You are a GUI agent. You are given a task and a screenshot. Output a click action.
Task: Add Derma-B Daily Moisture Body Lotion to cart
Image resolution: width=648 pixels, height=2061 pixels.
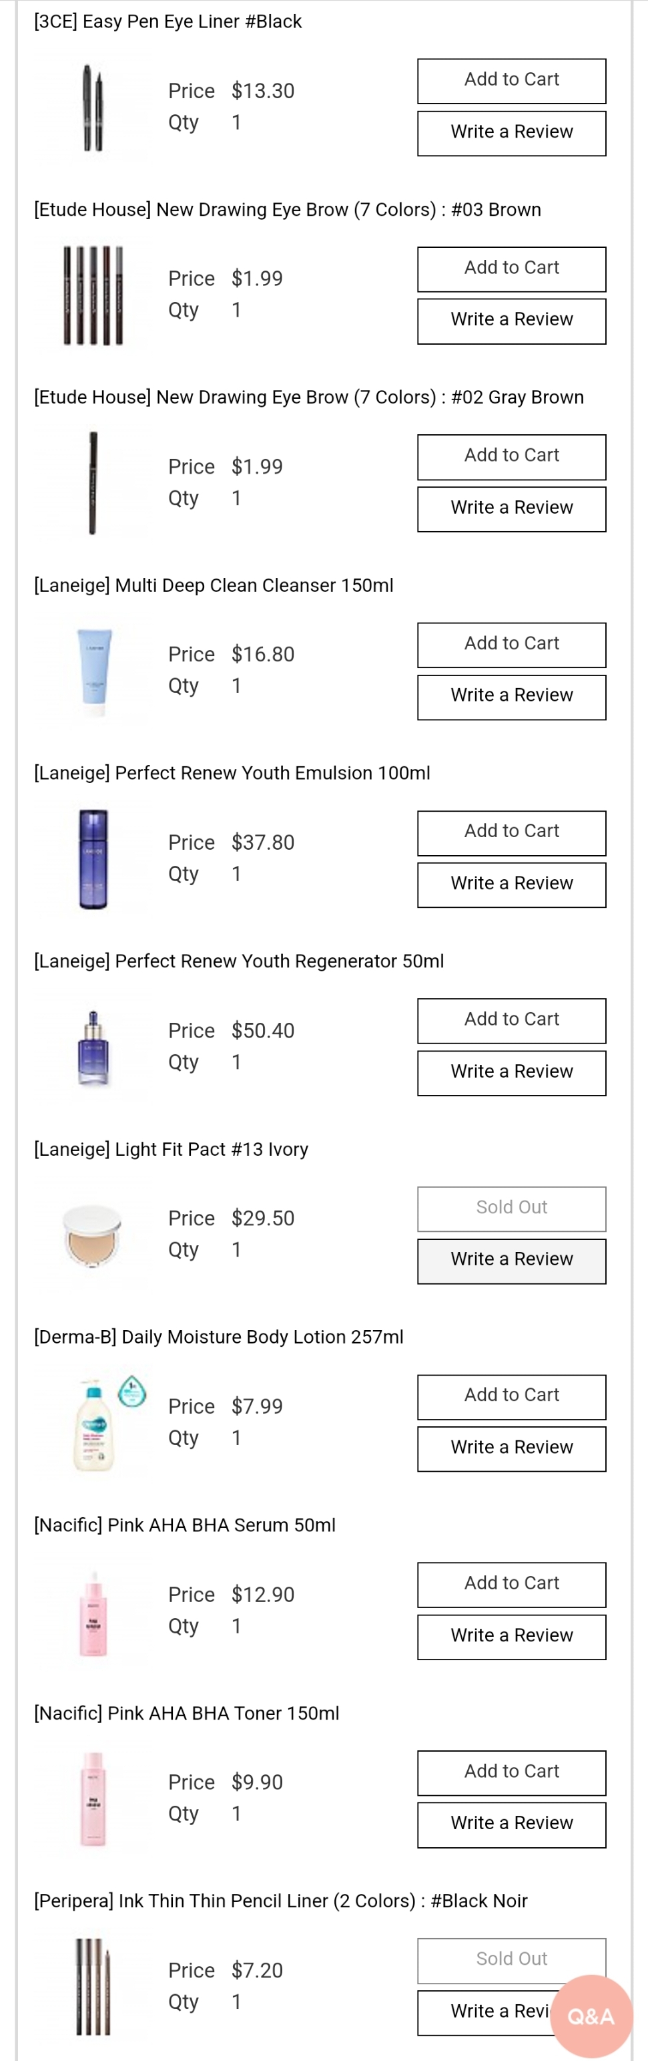[511, 1396]
